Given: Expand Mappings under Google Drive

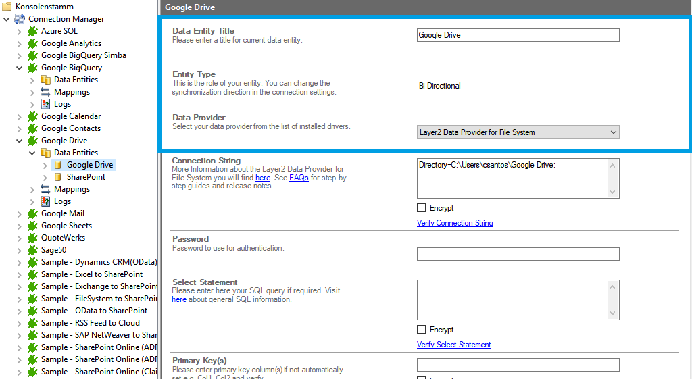Looking at the screenshot, I should pyautogui.click(x=32, y=189).
